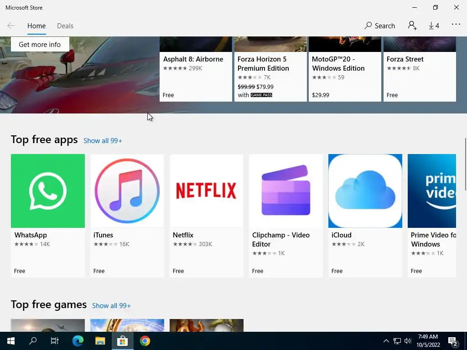Click the first top free games thumbnail
Viewport: 467px width, 350px height.
pos(47,325)
